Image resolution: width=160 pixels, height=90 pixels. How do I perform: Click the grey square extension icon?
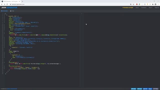tap(142, 4)
